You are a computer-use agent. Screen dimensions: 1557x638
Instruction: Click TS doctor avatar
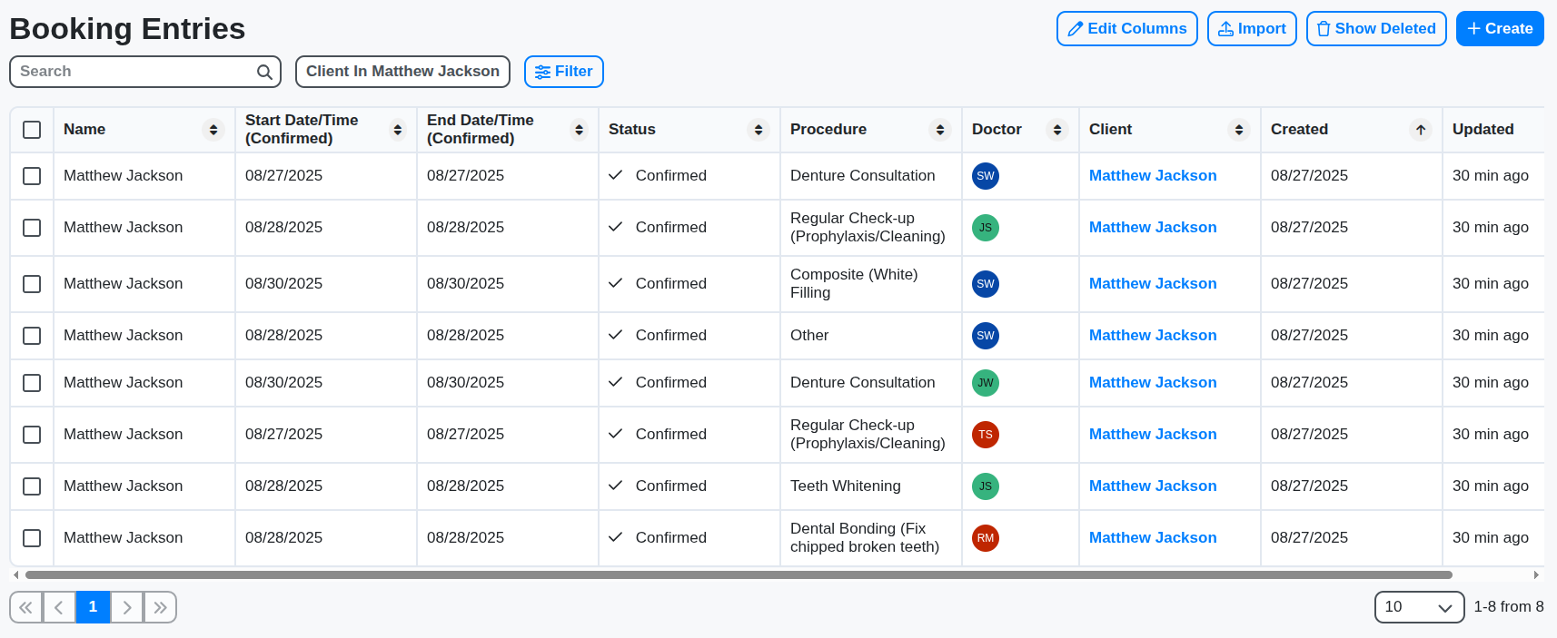tap(986, 435)
